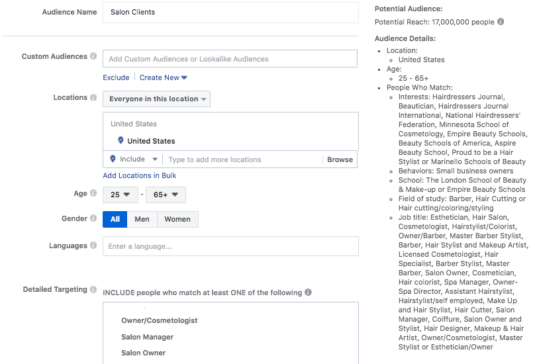
Task: Click the Add Locations in Bulk link
Action: coord(140,175)
